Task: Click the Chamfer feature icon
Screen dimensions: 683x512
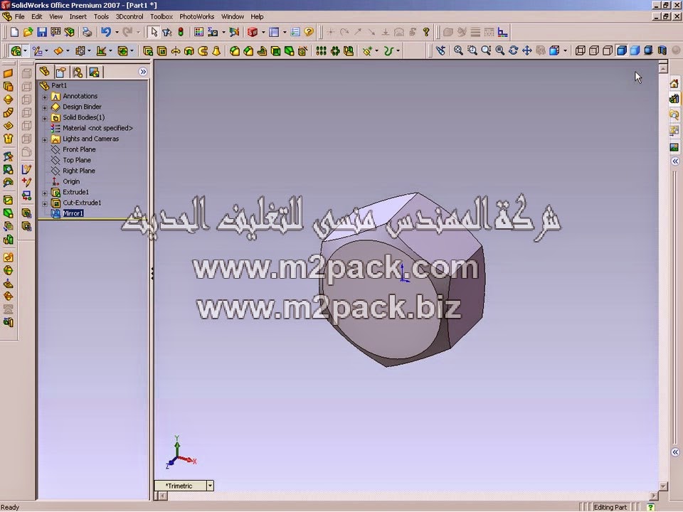Action: click(x=248, y=51)
